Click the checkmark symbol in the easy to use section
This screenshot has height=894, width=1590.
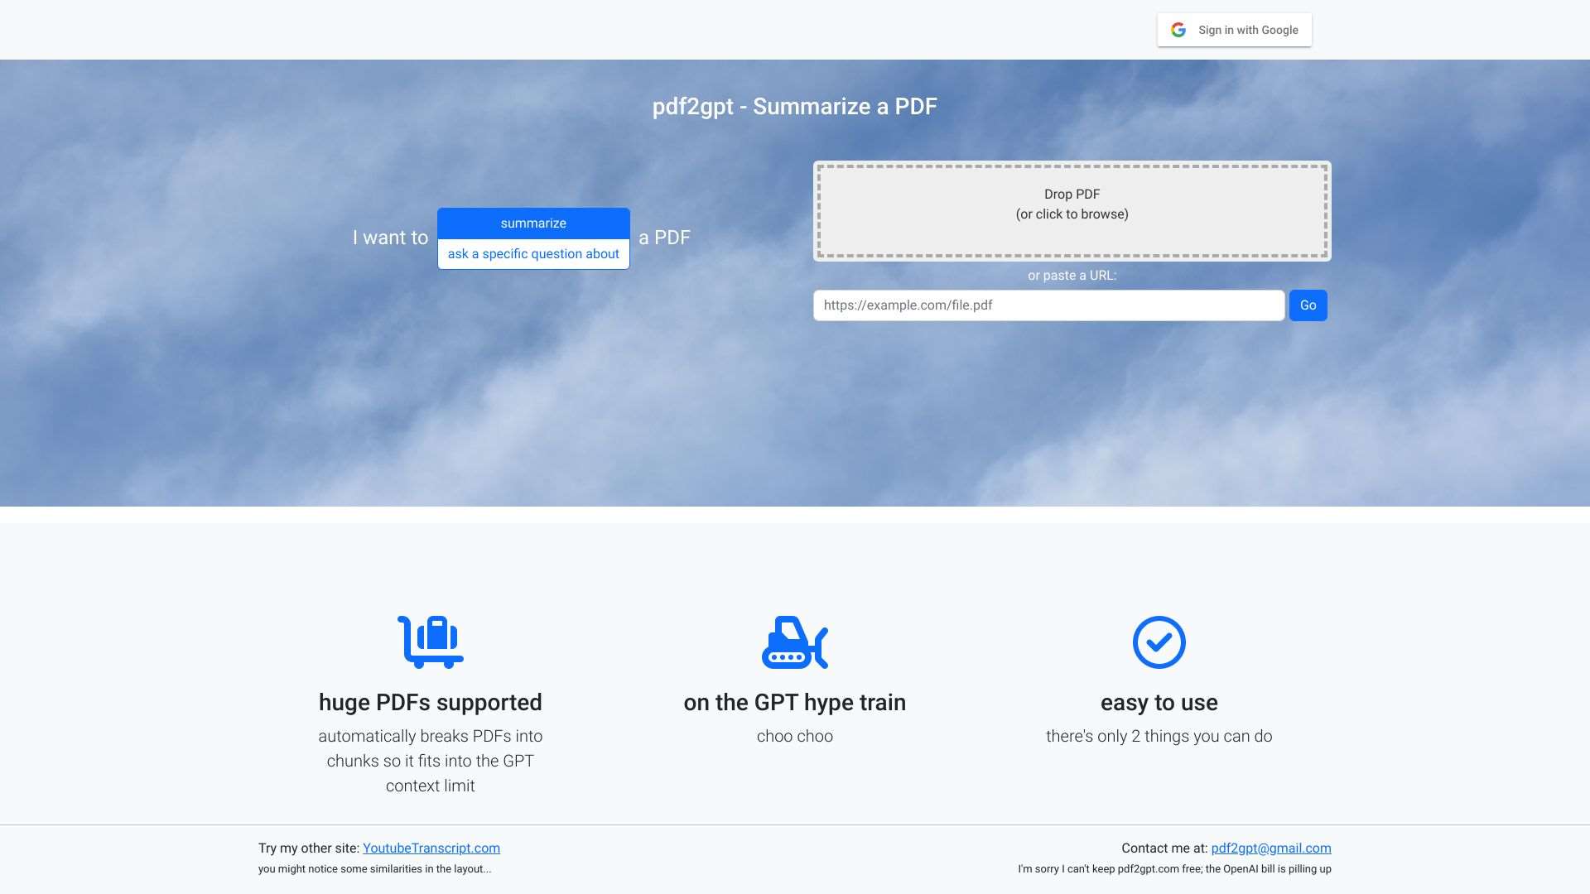(1159, 642)
